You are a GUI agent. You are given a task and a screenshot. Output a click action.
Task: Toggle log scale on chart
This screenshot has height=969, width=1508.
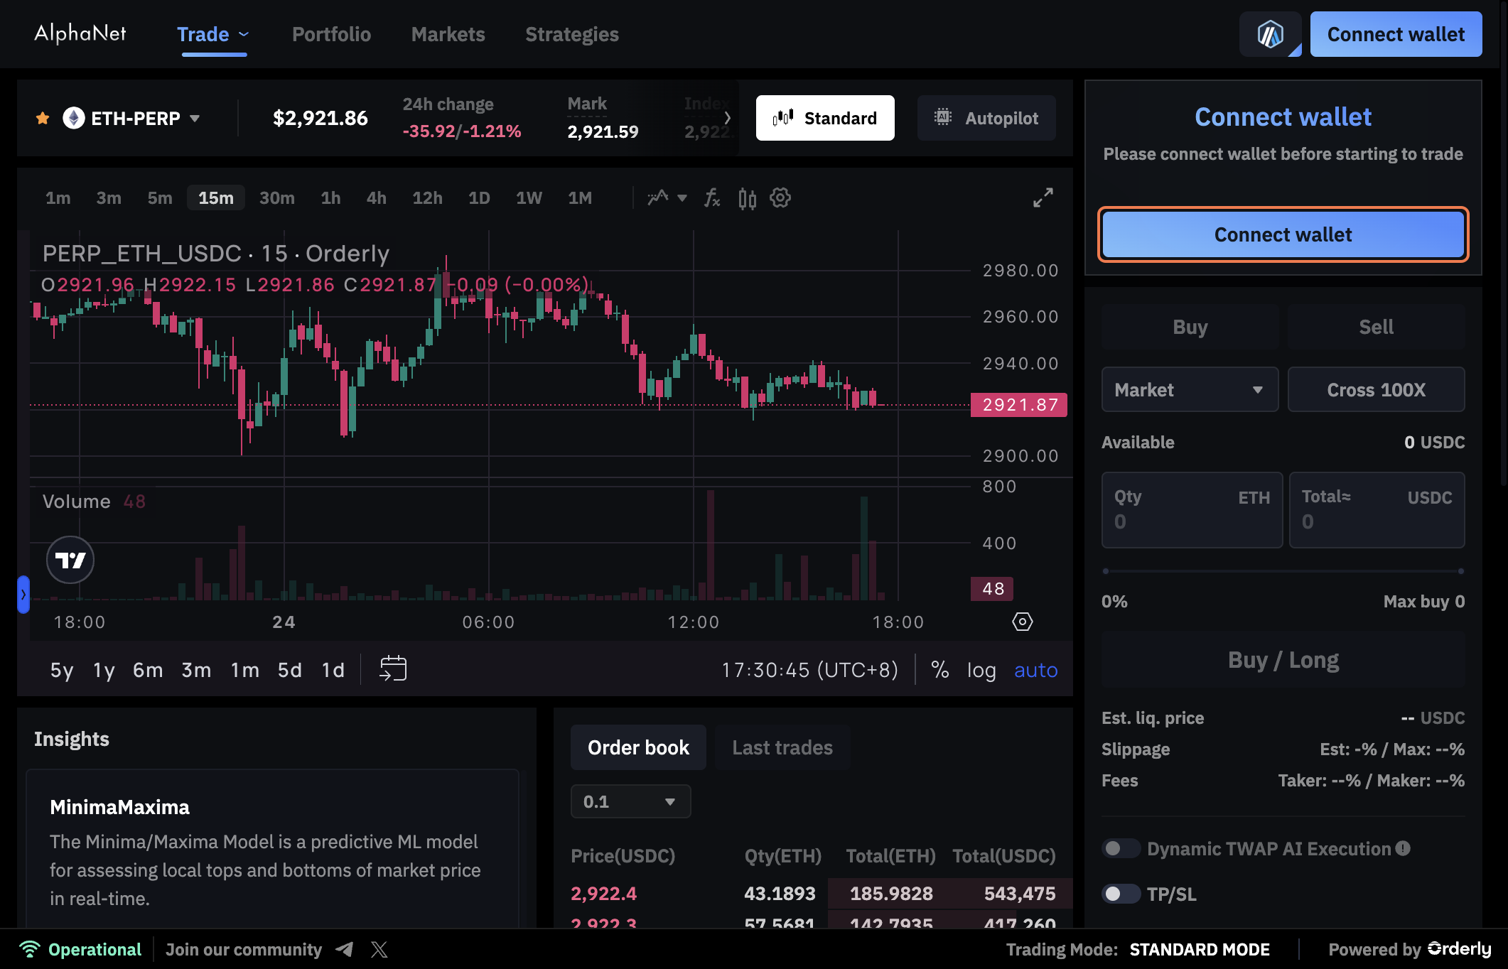[981, 670]
